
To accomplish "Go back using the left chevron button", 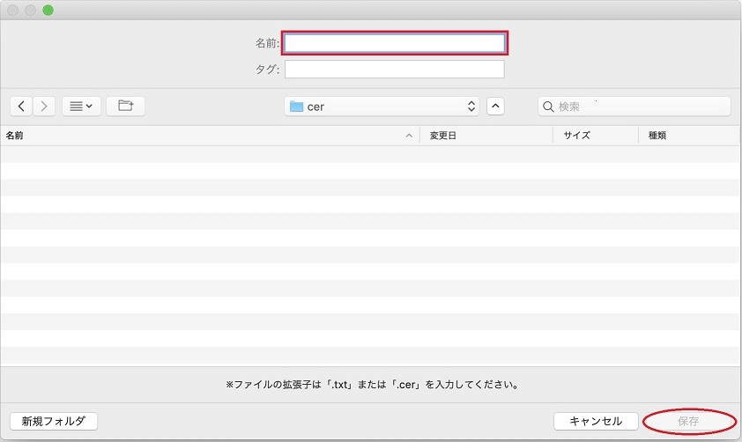I will click(22, 106).
